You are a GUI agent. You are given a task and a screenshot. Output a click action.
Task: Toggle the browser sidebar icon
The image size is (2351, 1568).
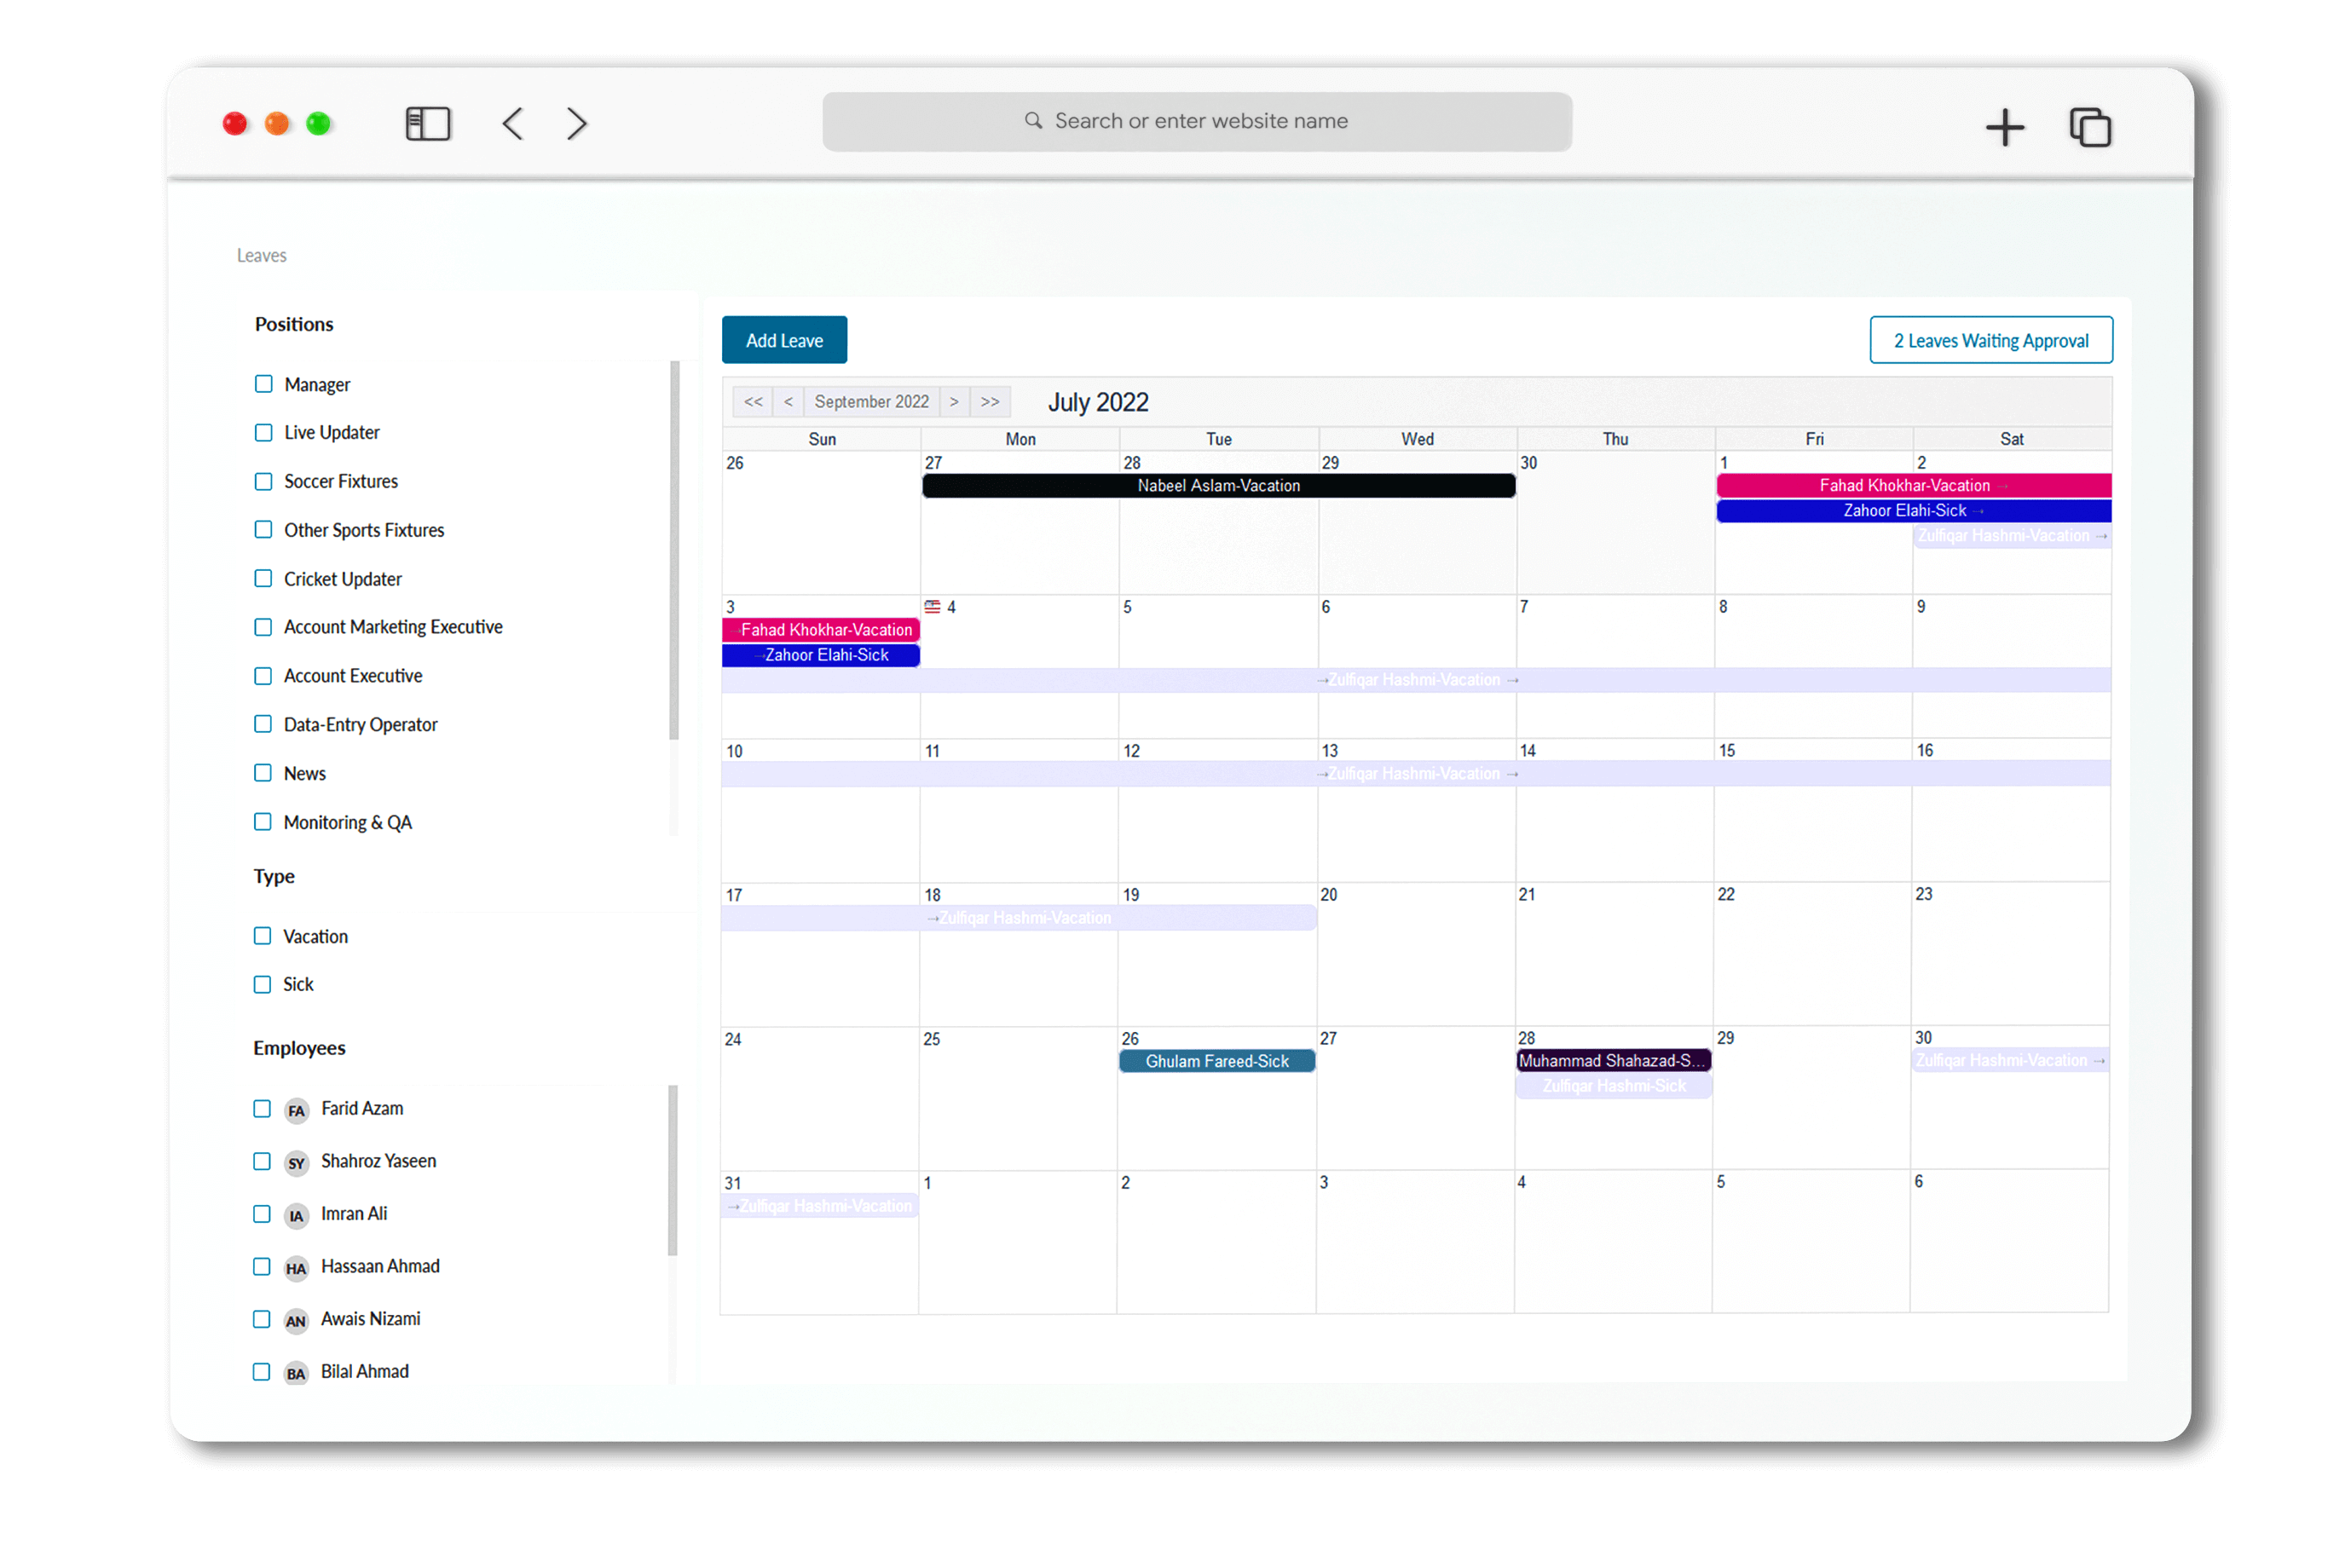[427, 124]
